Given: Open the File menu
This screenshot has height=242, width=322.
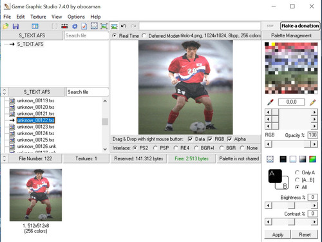Looking at the screenshot, I should pos(7,17).
